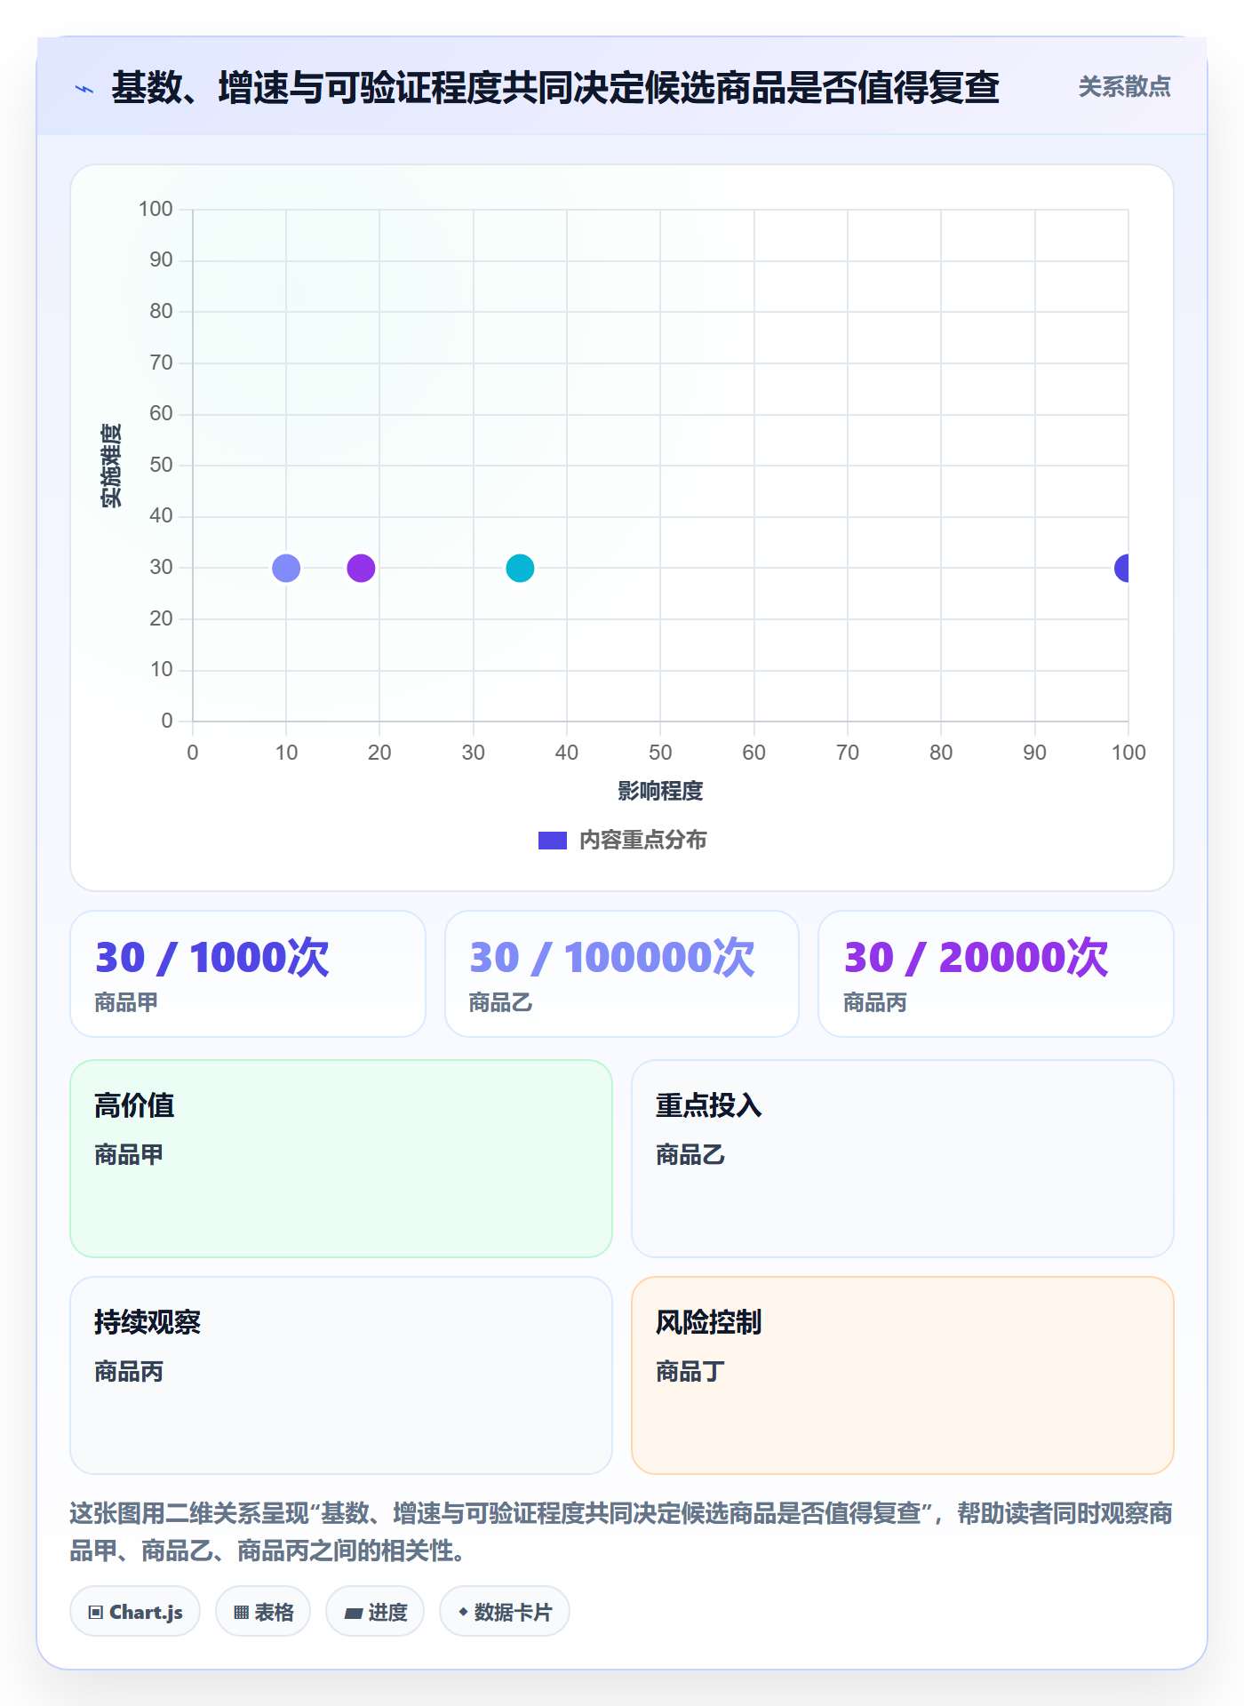Click the lightning icon beside the title

(x=84, y=89)
